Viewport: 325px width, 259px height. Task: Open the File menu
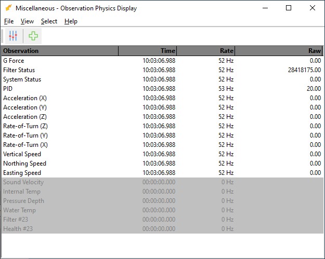pos(9,21)
